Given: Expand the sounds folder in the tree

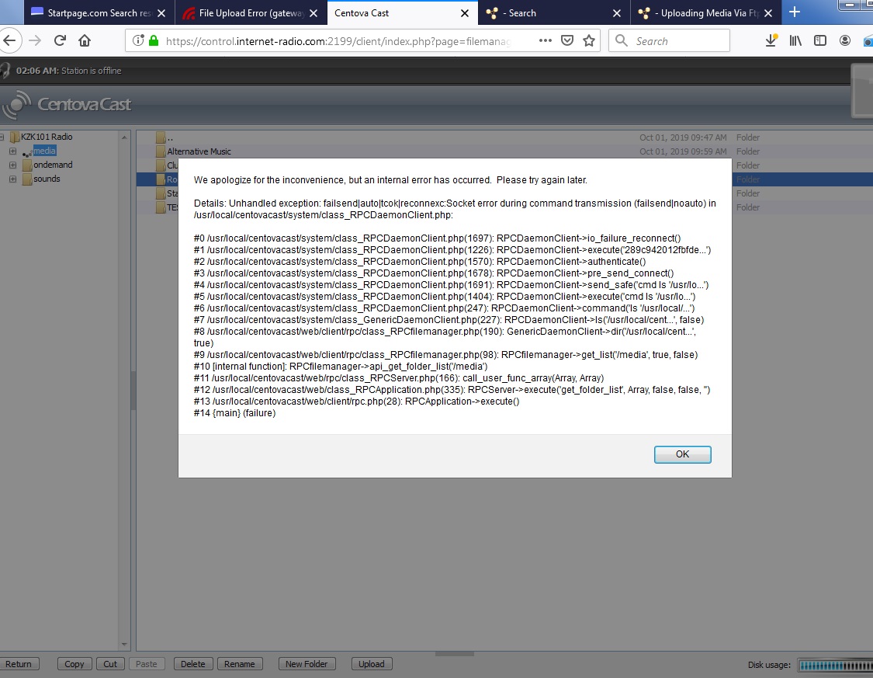Looking at the screenshot, I should (x=12, y=179).
